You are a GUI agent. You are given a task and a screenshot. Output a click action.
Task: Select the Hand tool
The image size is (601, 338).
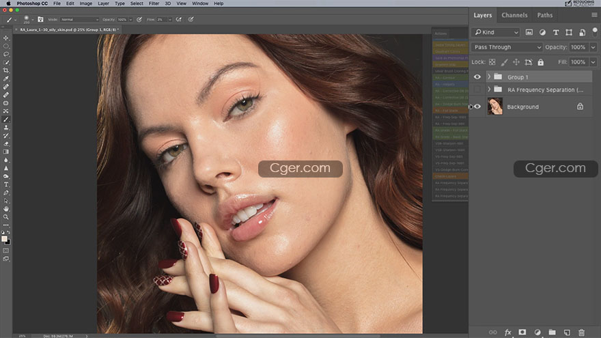point(5,209)
